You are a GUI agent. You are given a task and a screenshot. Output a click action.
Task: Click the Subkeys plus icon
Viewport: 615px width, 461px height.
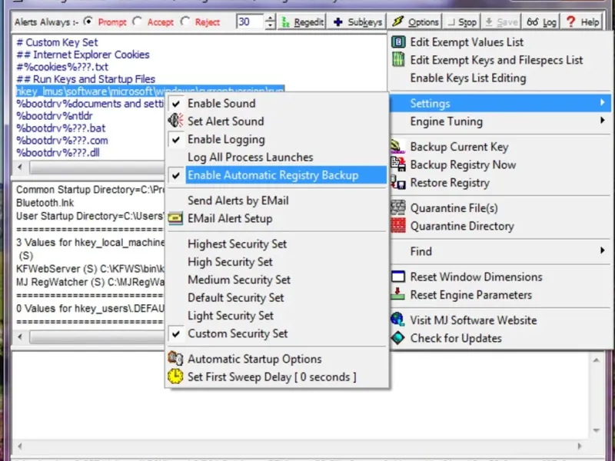tap(338, 22)
